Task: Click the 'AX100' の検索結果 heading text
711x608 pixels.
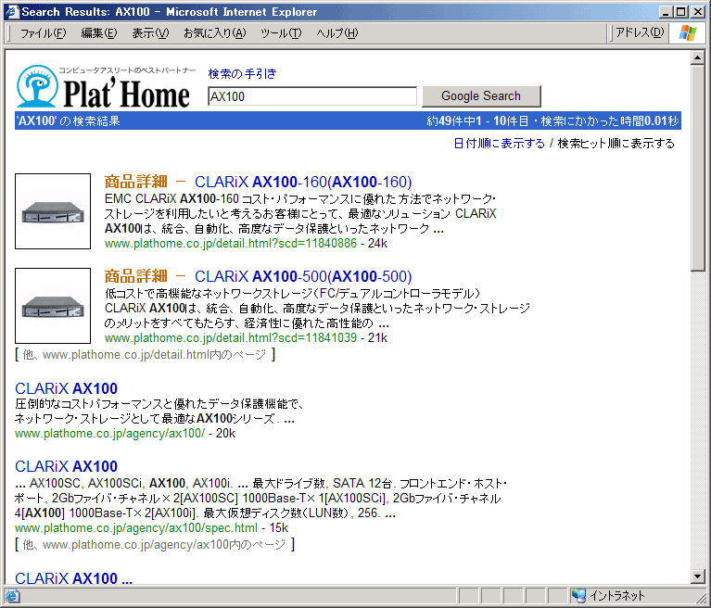Action: [x=68, y=121]
